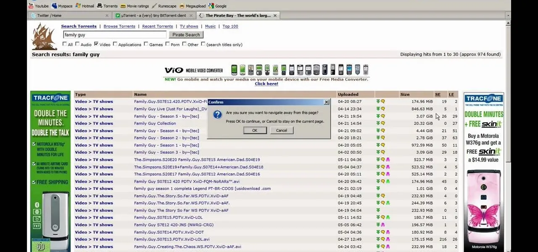Click the left Tracfone Double the Minutes ad
The height and width of the screenshot is (252, 538).
pyautogui.click(x=50, y=172)
